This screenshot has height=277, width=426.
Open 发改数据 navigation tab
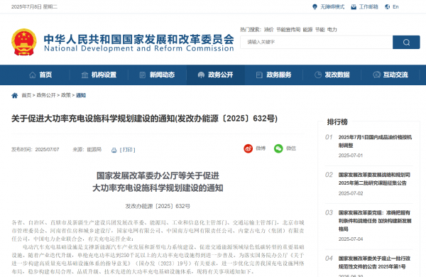click(x=337, y=75)
